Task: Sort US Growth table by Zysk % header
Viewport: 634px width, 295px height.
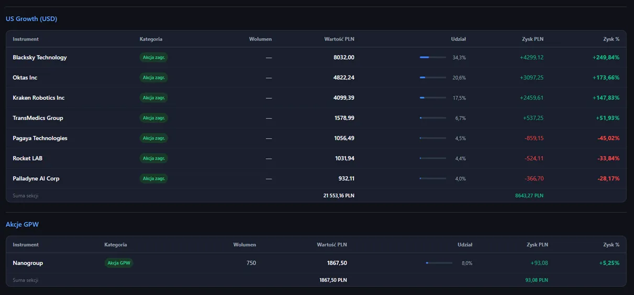Action: pos(611,39)
